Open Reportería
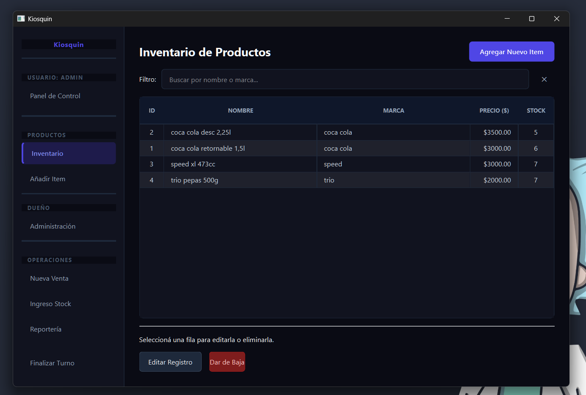Screen dimensions: 586x395 point(45,329)
